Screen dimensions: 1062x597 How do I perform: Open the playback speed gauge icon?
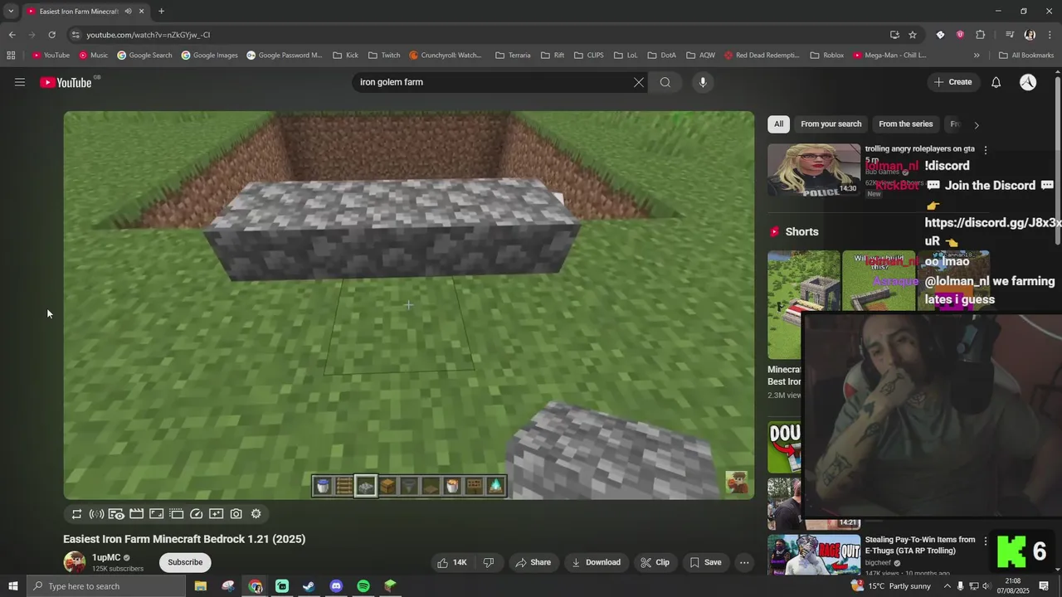pos(196,514)
